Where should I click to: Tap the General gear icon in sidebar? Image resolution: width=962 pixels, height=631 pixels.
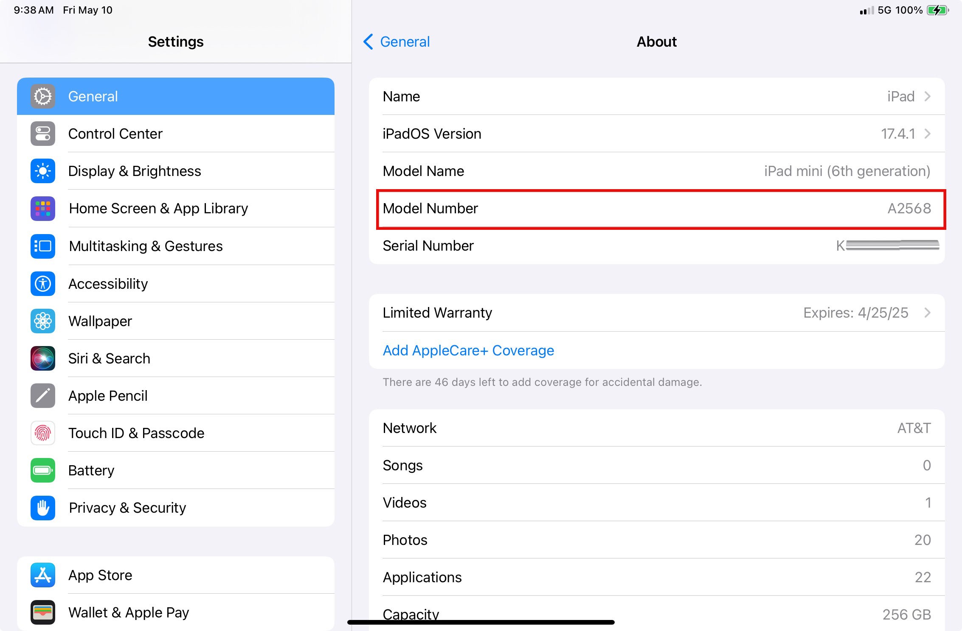point(43,96)
